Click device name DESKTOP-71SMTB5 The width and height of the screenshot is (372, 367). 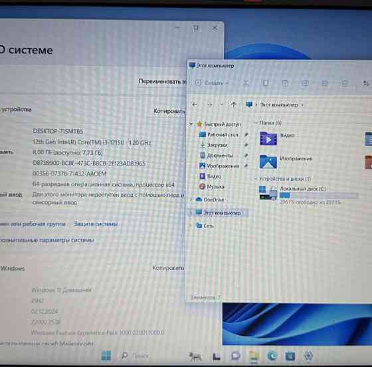[58, 131]
